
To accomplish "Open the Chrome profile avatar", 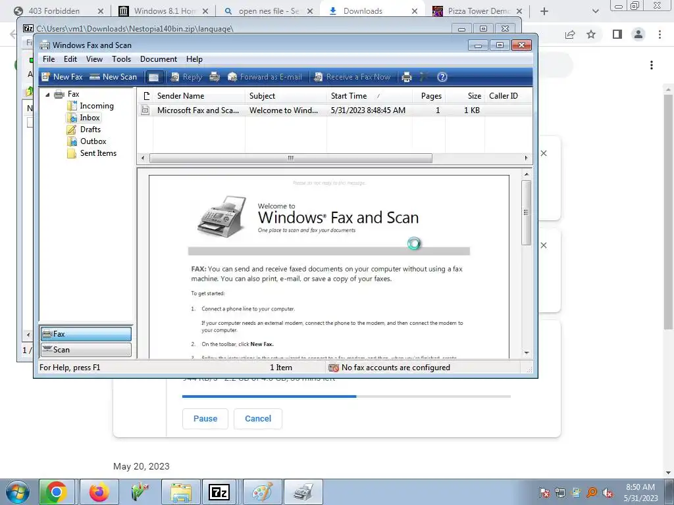I will click(638, 34).
